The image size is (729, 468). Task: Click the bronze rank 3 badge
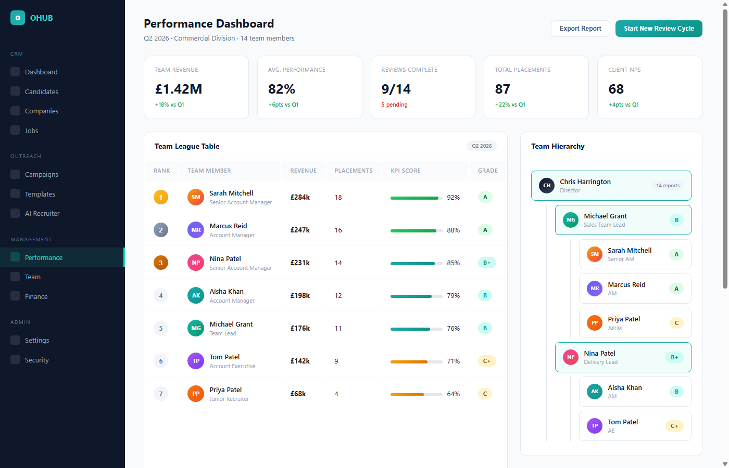click(x=161, y=263)
